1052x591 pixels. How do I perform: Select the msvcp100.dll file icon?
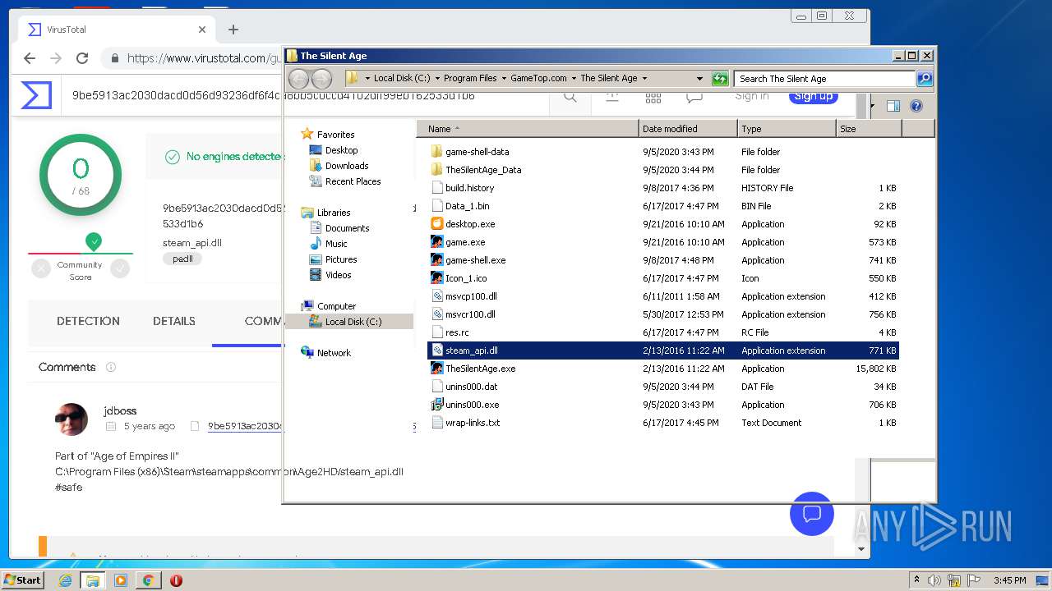coord(437,296)
